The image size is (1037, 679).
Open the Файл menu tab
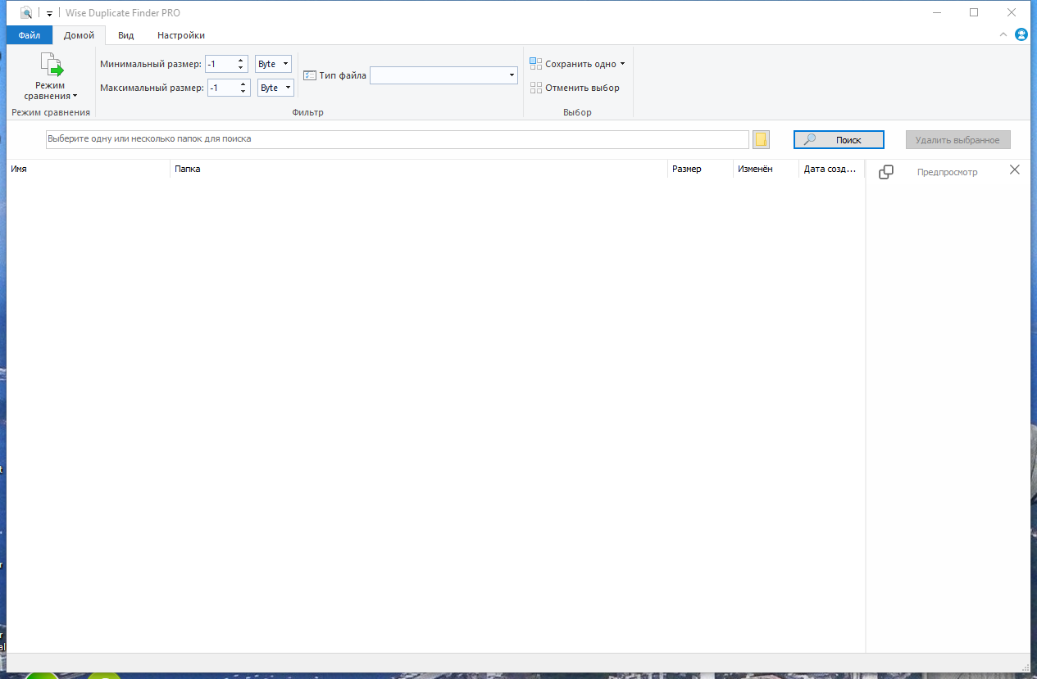[x=30, y=35]
